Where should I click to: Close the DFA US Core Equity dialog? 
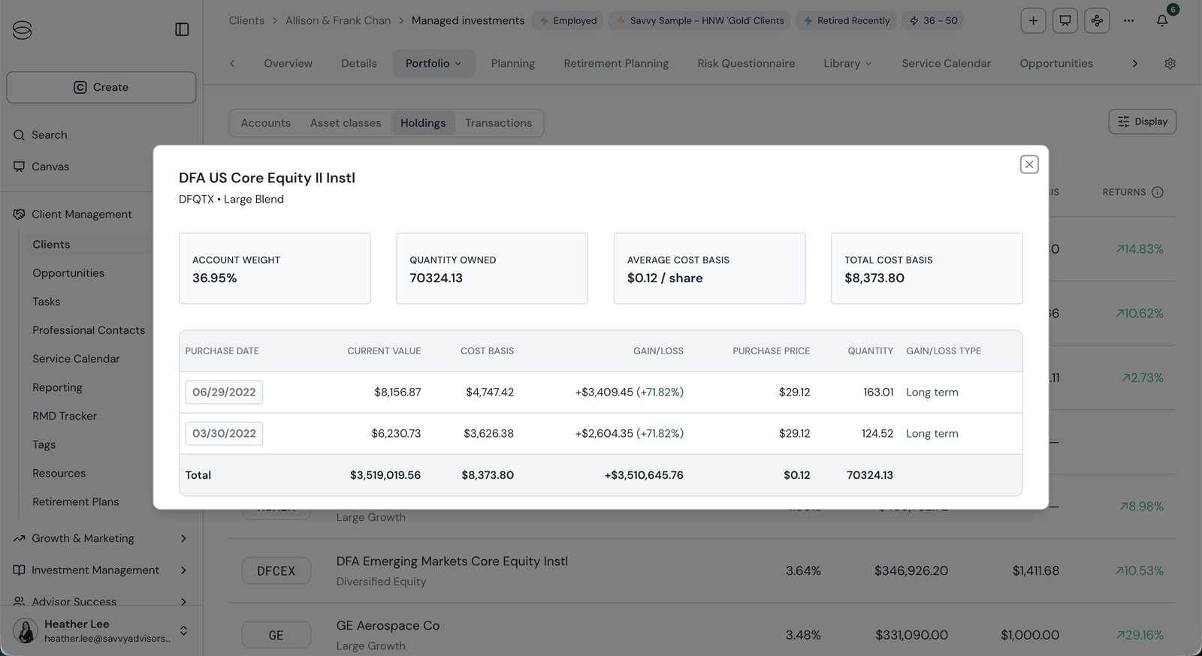pos(1029,164)
